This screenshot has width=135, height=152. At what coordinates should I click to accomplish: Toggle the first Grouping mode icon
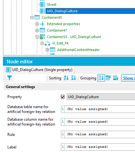(101, 78)
